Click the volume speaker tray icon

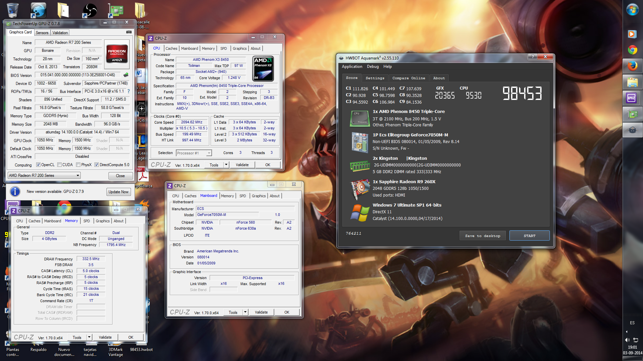click(x=627, y=340)
